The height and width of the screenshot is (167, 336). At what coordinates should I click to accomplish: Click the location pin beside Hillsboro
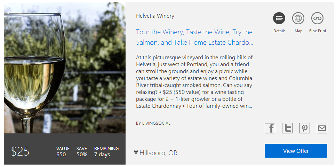tap(136, 152)
